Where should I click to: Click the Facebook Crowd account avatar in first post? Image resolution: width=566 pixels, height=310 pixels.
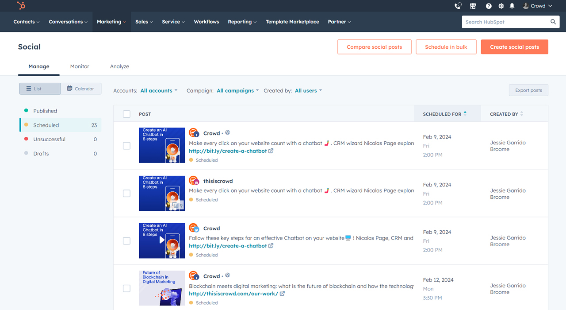194,133
